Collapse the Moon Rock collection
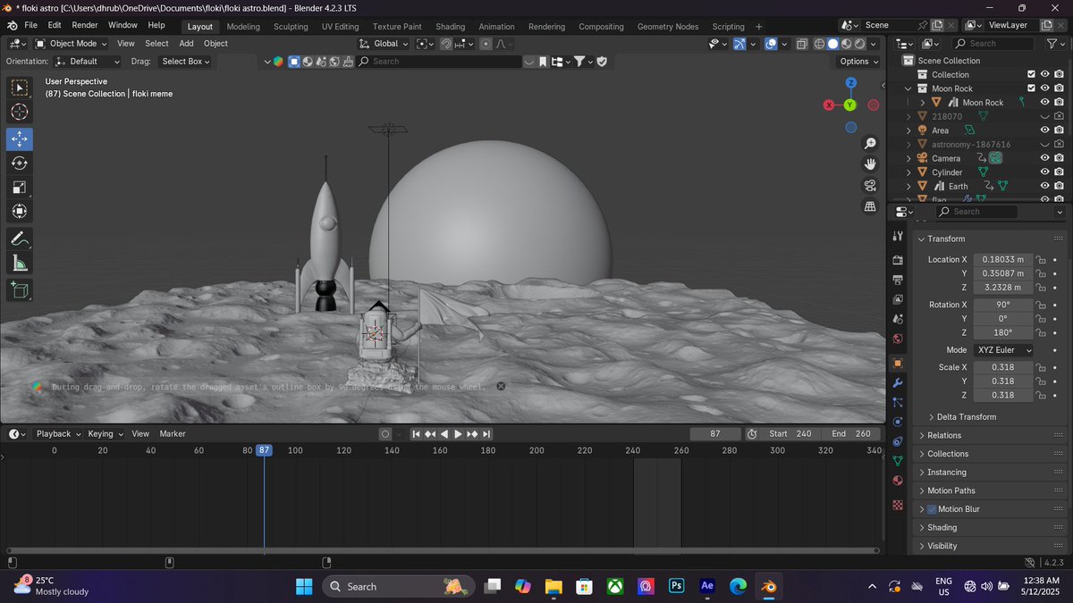The image size is (1073, 603). [908, 88]
